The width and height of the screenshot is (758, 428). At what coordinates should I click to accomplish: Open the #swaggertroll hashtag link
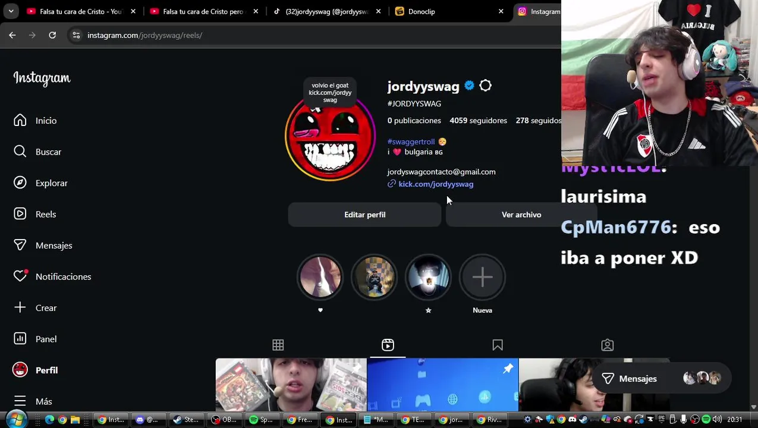click(x=411, y=141)
